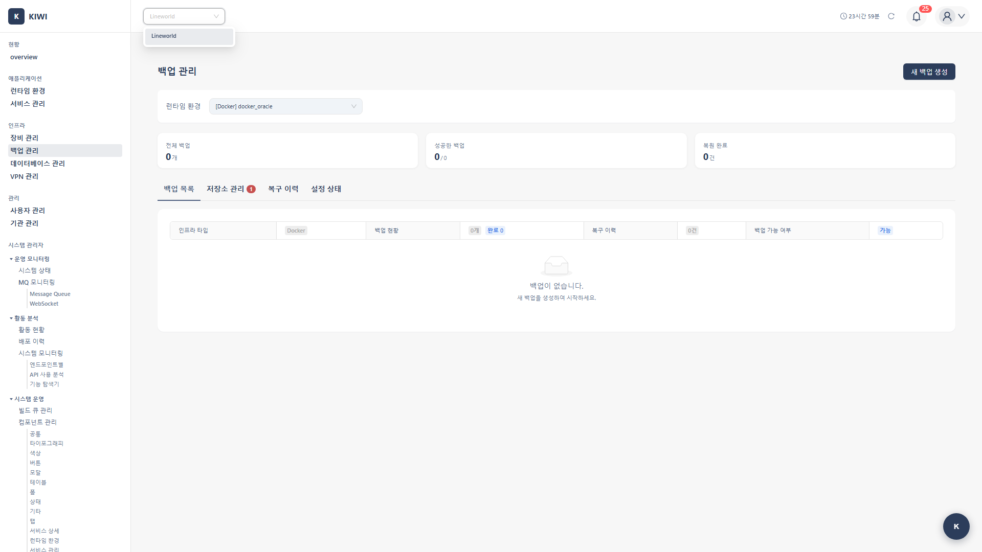Screen dimensions: 982x552
Task: Click the 0건 recovery history tag
Action: tap(692, 231)
